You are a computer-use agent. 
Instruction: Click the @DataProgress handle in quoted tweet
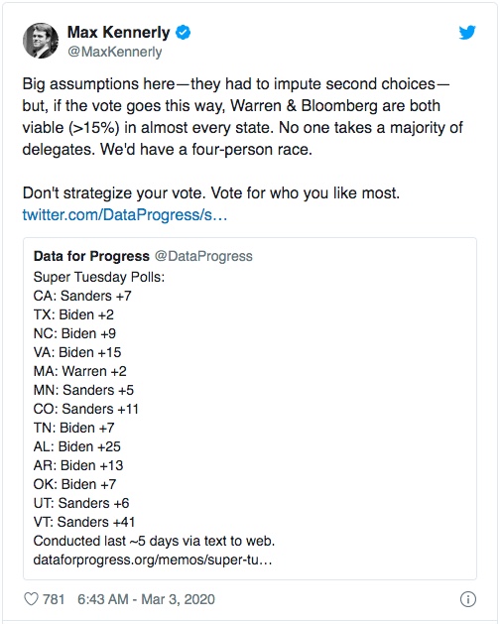[x=203, y=256]
